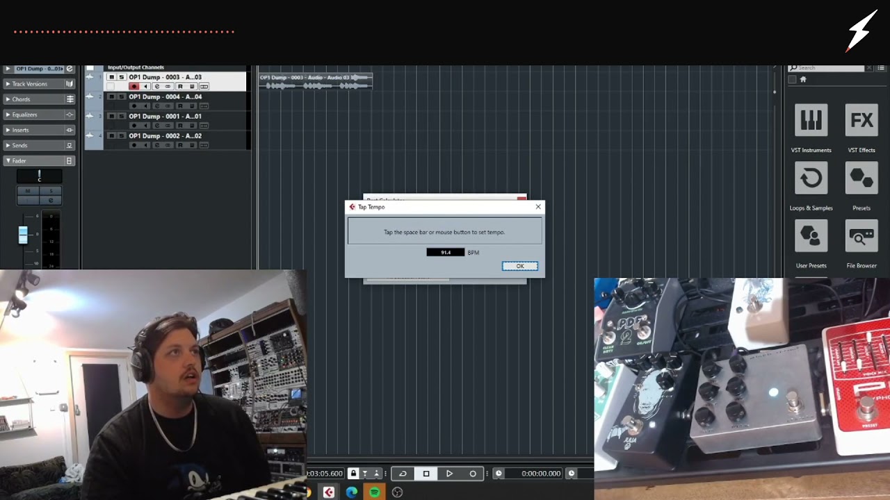Open OBS Studio from the taskbar
Image resolution: width=890 pixels, height=500 pixels.
click(x=398, y=492)
